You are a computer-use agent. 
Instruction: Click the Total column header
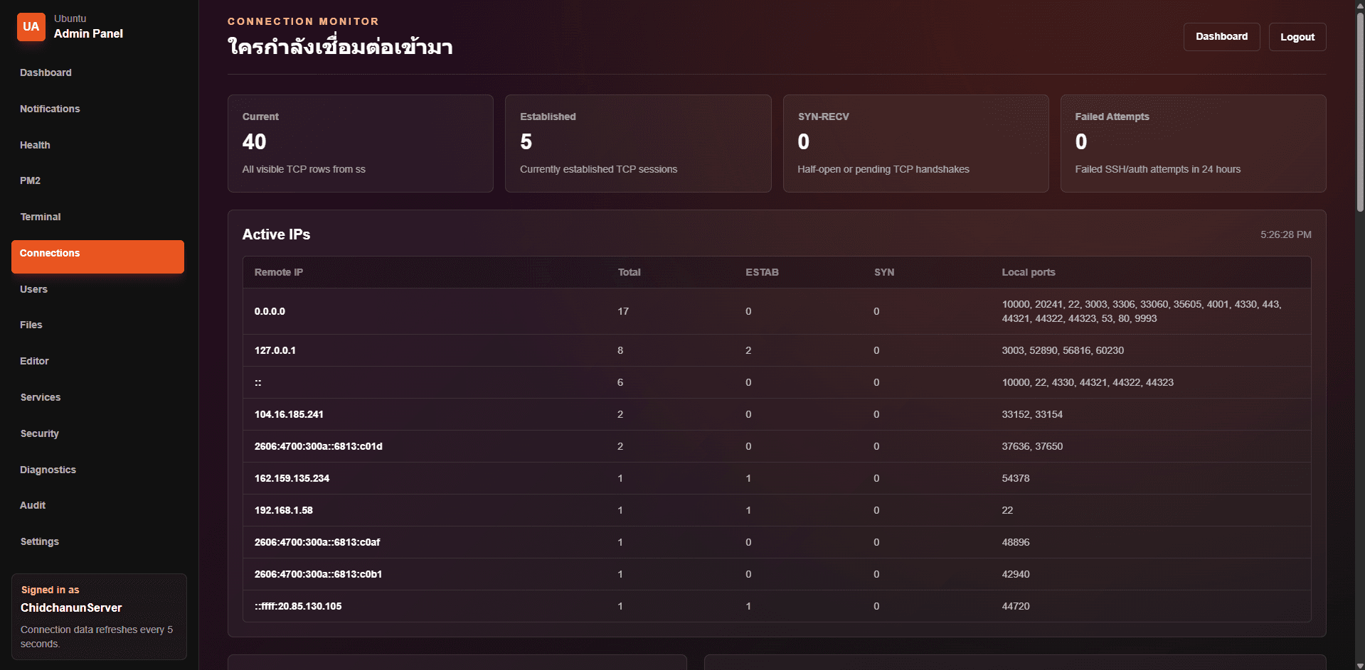pyautogui.click(x=629, y=272)
